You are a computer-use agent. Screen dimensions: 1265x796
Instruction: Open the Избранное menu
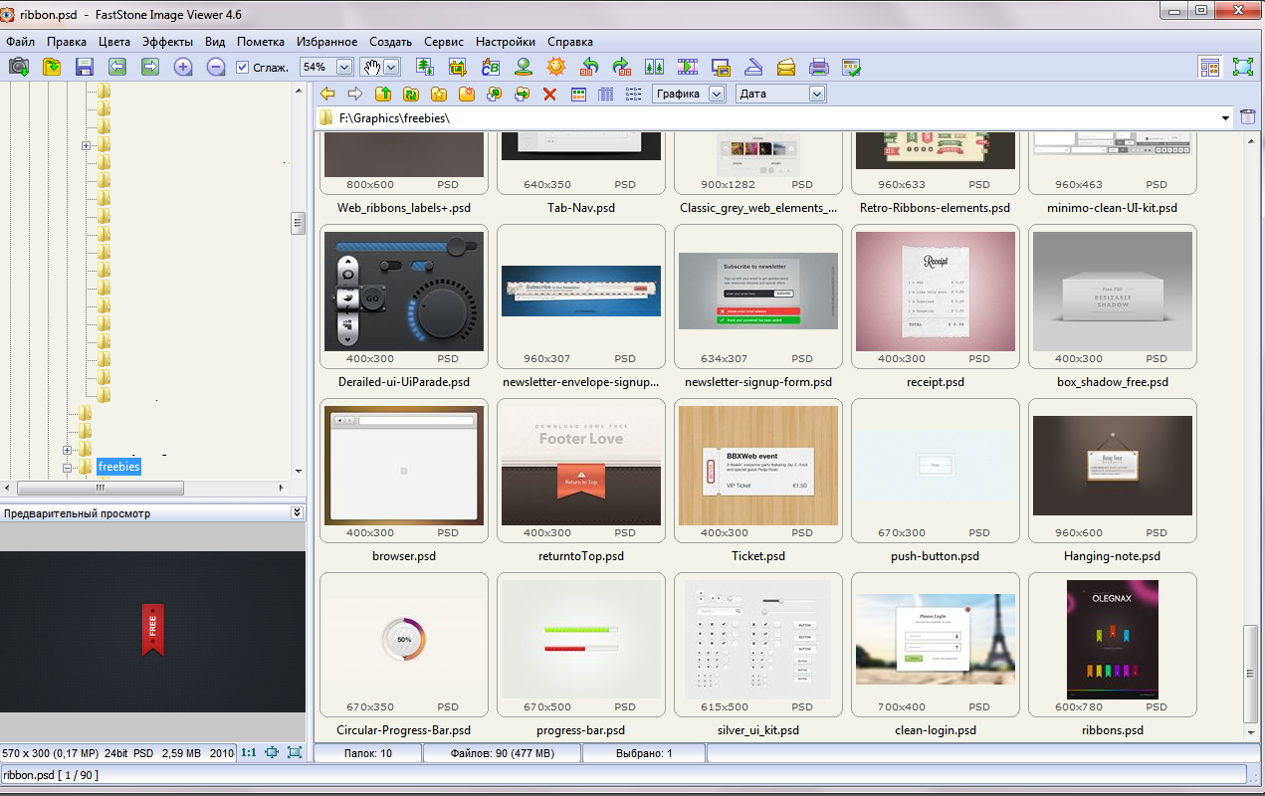click(x=326, y=42)
